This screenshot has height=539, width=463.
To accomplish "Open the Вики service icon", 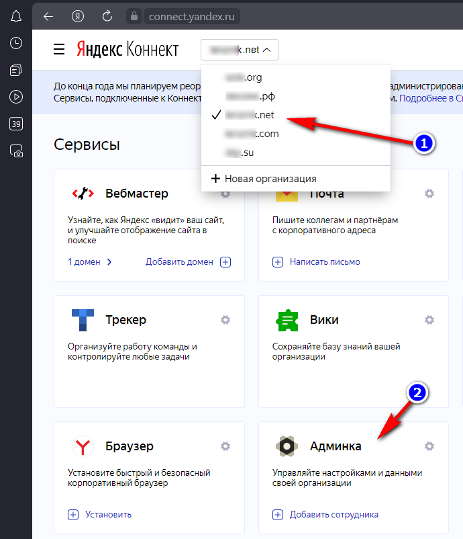I will point(287,320).
